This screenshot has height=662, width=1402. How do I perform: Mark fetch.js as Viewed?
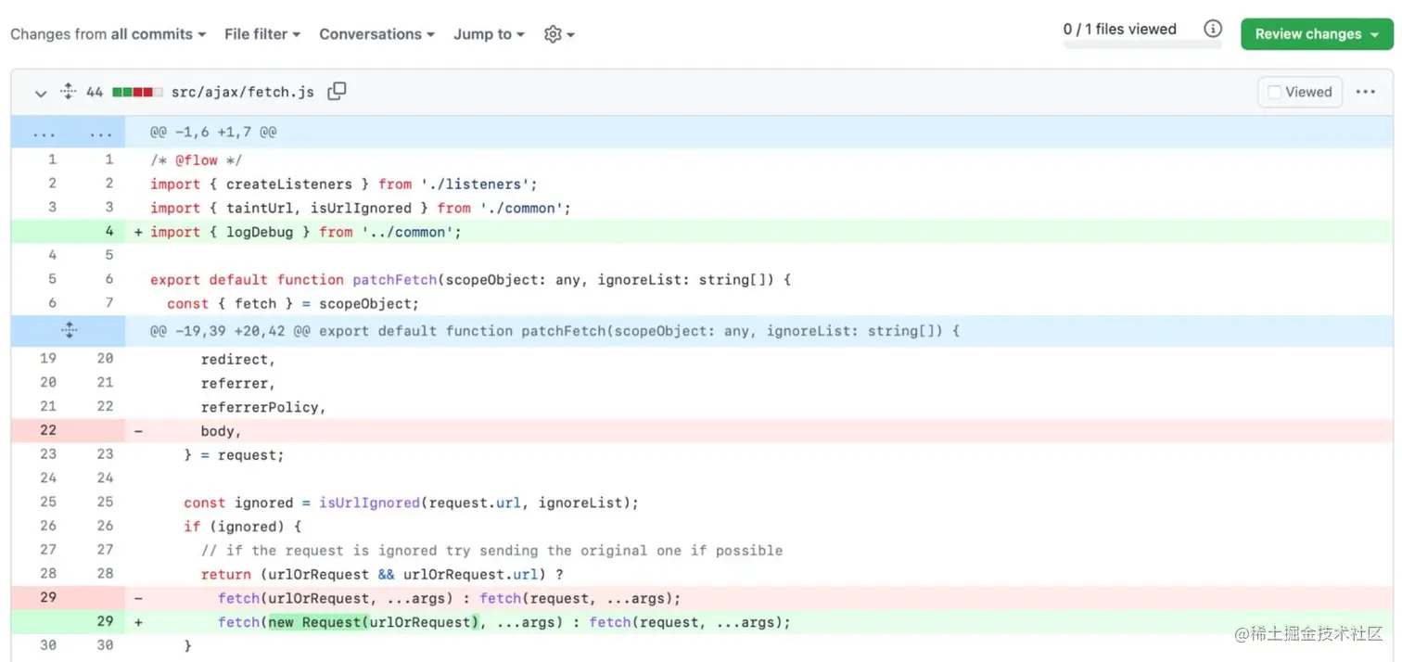point(1274,92)
